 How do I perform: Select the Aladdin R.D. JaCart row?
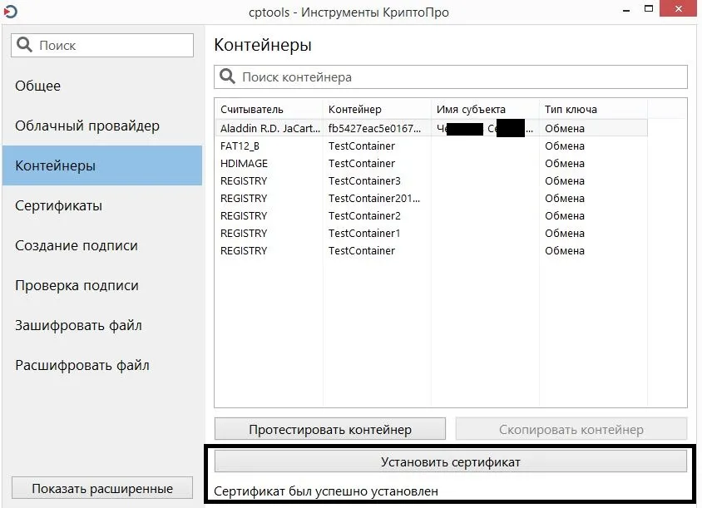(x=431, y=128)
